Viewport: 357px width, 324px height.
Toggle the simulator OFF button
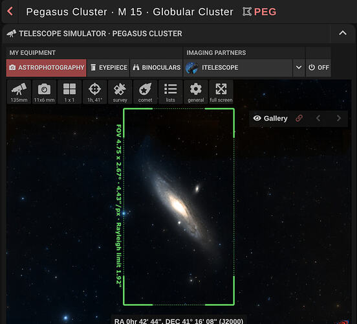318,67
